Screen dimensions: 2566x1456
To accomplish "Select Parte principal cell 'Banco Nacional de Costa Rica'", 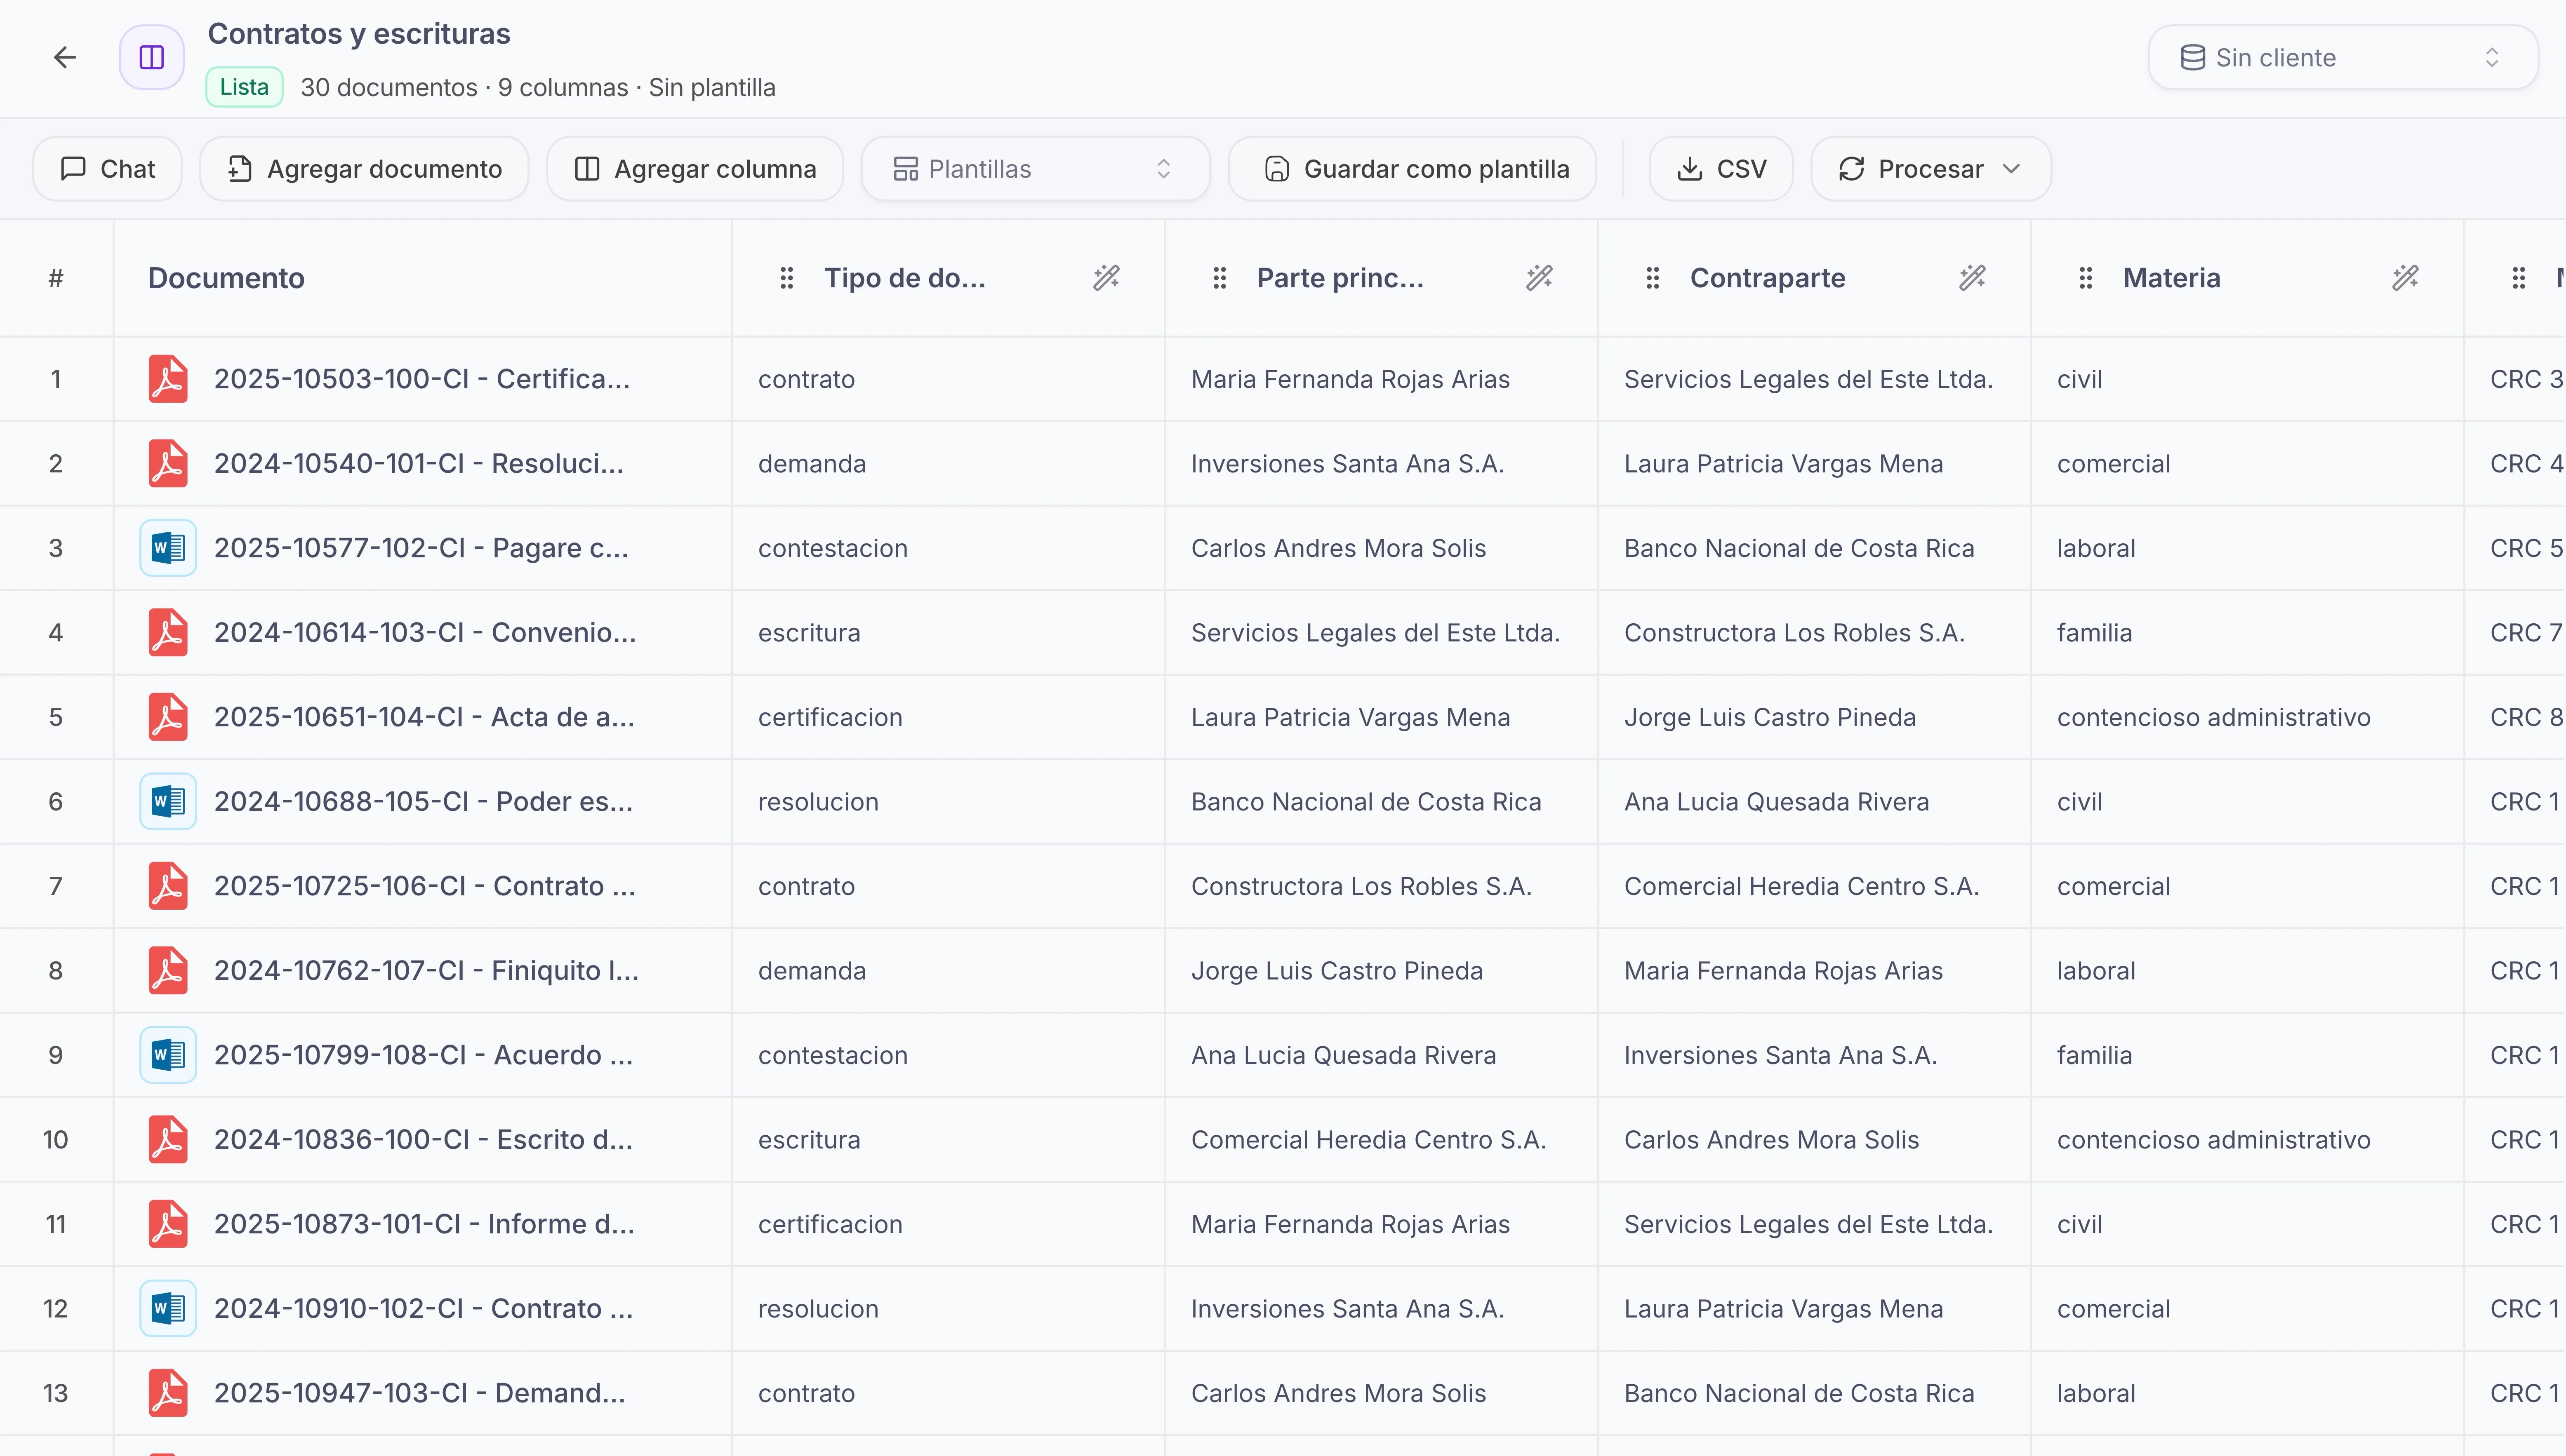I will [1382, 802].
